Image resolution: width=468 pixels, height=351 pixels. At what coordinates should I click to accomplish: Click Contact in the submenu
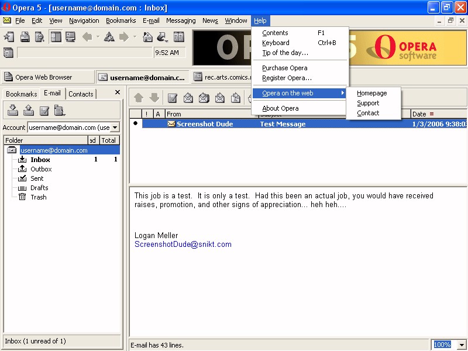[373, 113]
